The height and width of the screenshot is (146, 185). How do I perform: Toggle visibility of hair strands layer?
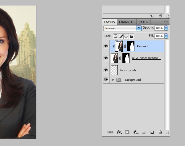pyautogui.click(x=106, y=70)
